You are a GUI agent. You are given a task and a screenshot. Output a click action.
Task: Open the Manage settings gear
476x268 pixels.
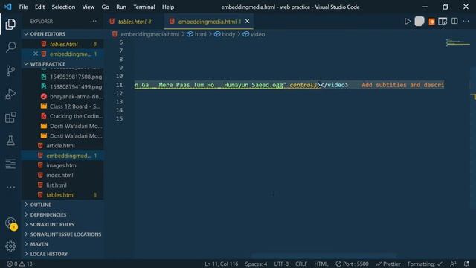[x=10, y=246]
